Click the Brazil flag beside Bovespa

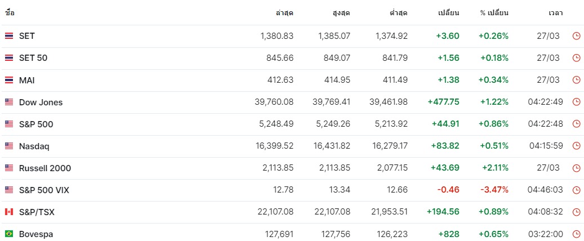[9, 234]
